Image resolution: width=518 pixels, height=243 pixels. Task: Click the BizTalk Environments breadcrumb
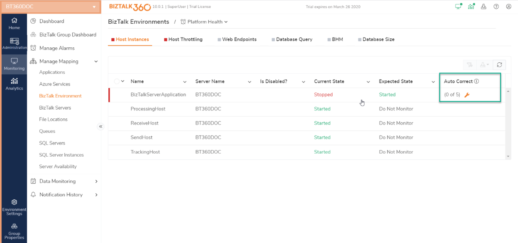[138, 22]
